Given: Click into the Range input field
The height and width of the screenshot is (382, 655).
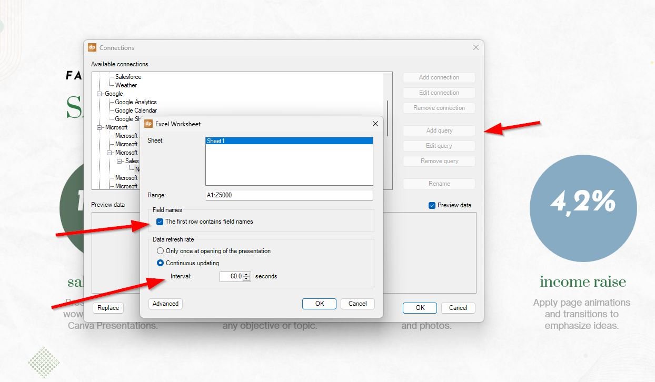Looking at the screenshot, I should click(289, 195).
